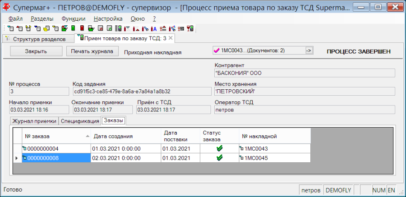The width and height of the screenshot is (406, 197).
Task: Click the wine glass with terminal icon
Action: 190,28
